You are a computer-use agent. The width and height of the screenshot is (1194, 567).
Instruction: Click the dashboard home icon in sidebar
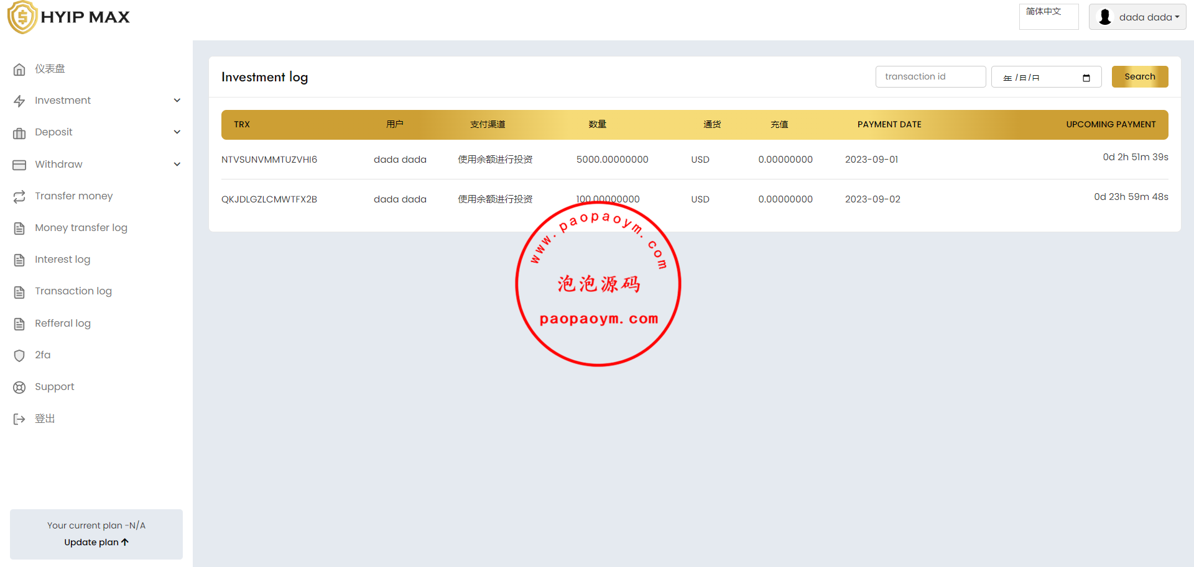(19, 70)
